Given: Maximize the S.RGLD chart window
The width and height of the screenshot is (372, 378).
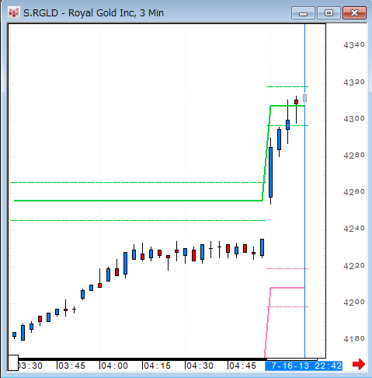Looking at the screenshot, I should pos(329,13).
